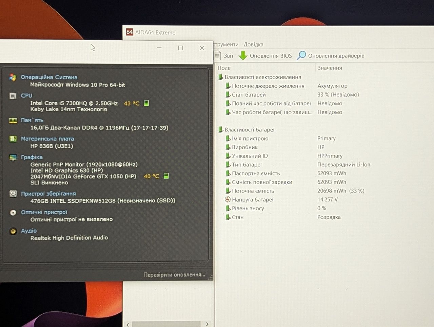Open the Звіт report toolbar button
434x327 pixels.
[224, 56]
